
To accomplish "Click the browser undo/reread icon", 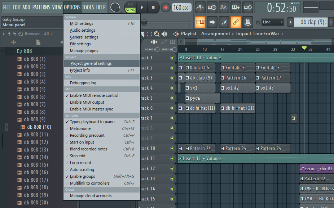I will [14, 34].
